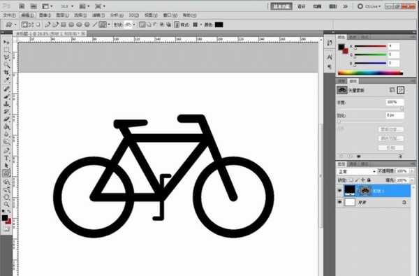Open the layer blend mode dropdown

(356, 171)
